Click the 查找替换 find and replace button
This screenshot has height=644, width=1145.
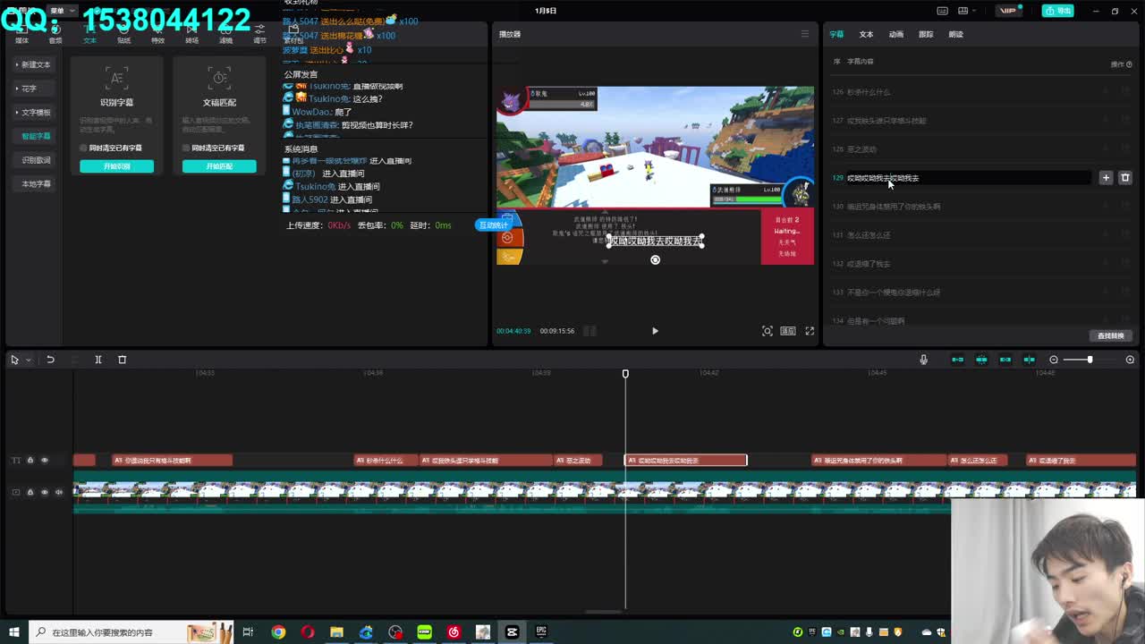click(1110, 335)
